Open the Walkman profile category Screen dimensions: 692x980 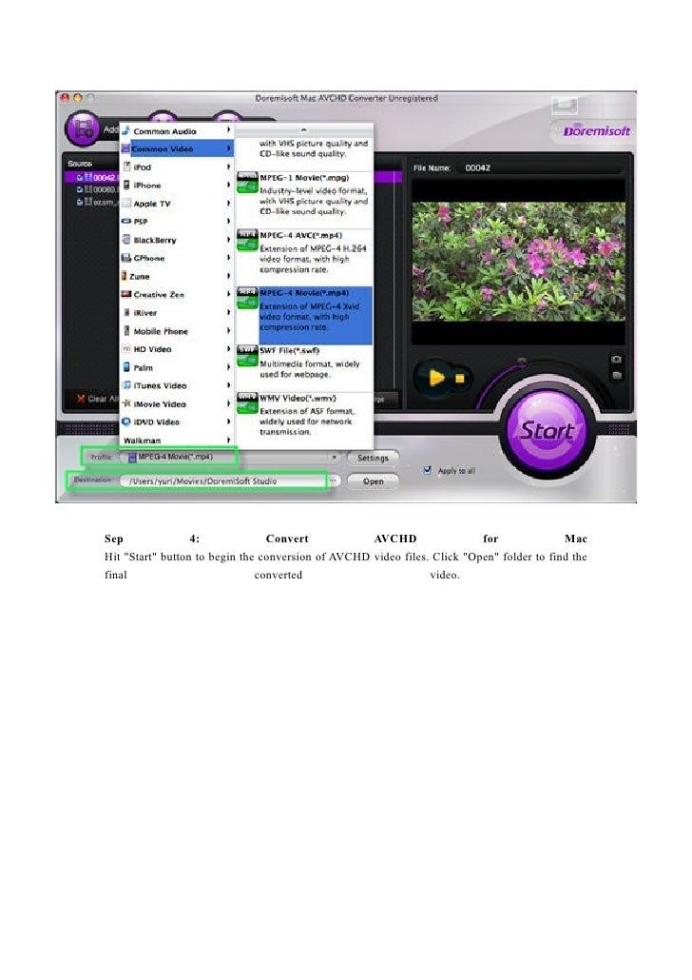177,440
